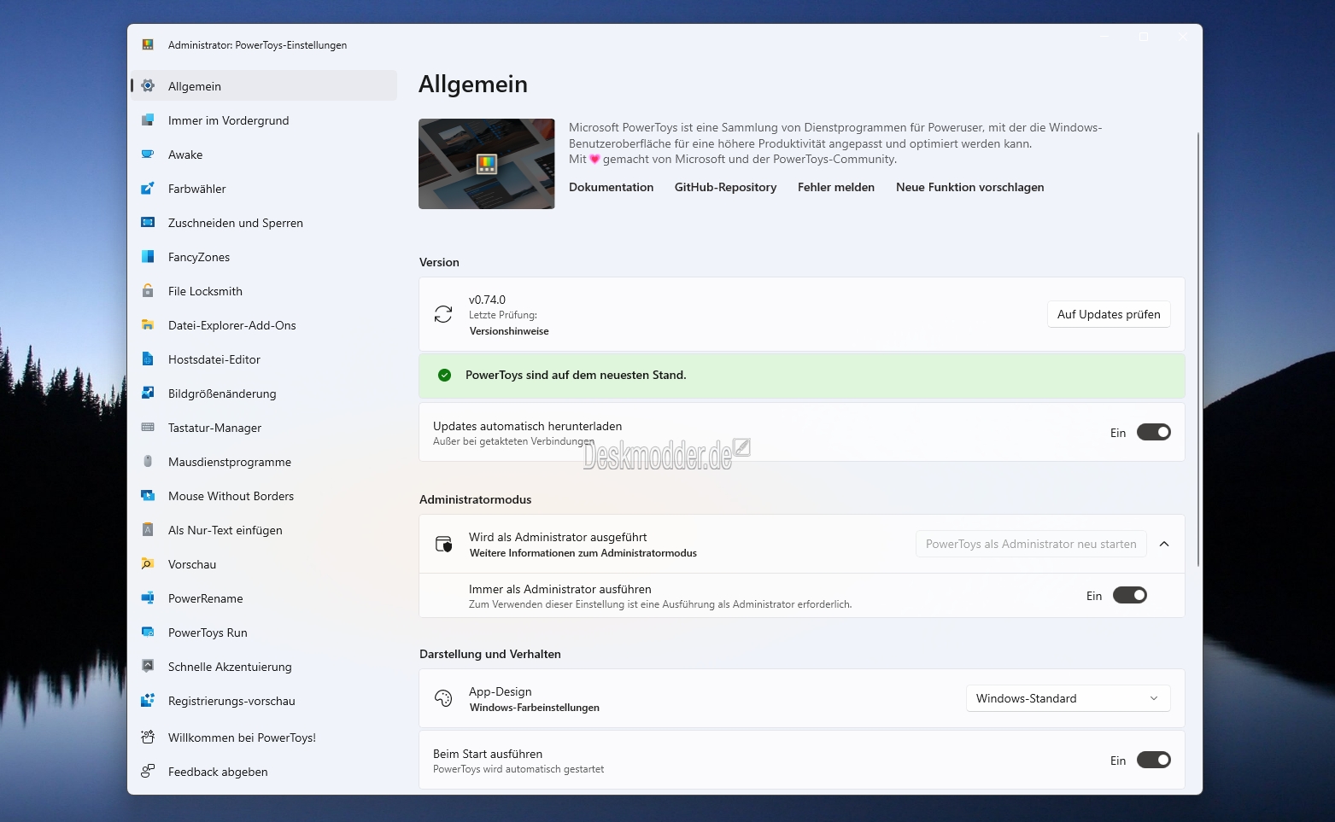Image resolution: width=1335 pixels, height=822 pixels.
Task: Open the App-Design Windows-Standard dropdown
Action: (1068, 698)
